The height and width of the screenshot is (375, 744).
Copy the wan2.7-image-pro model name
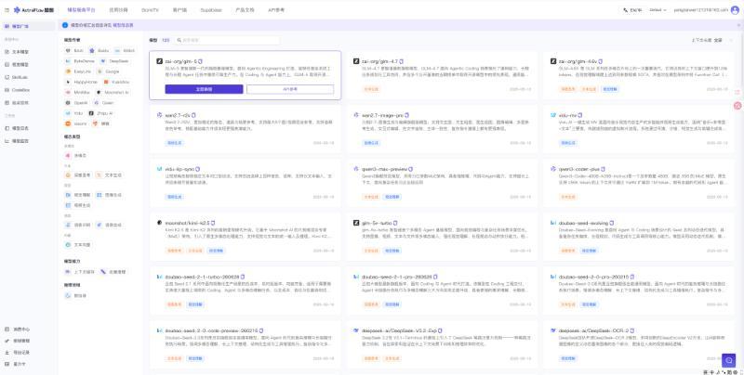point(406,115)
